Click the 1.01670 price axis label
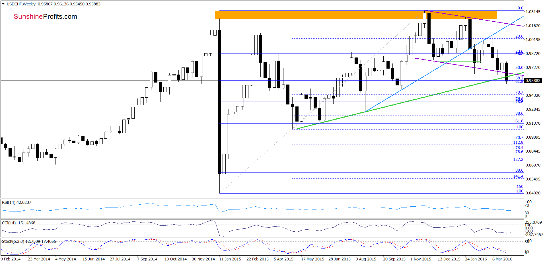Screen dimensions: 543x263 click(x=533, y=26)
